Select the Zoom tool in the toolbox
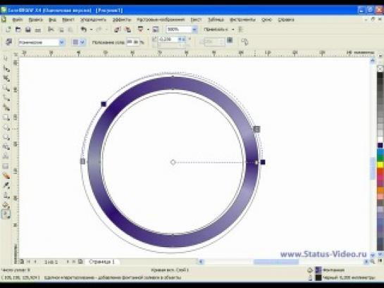 pos(6,88)
